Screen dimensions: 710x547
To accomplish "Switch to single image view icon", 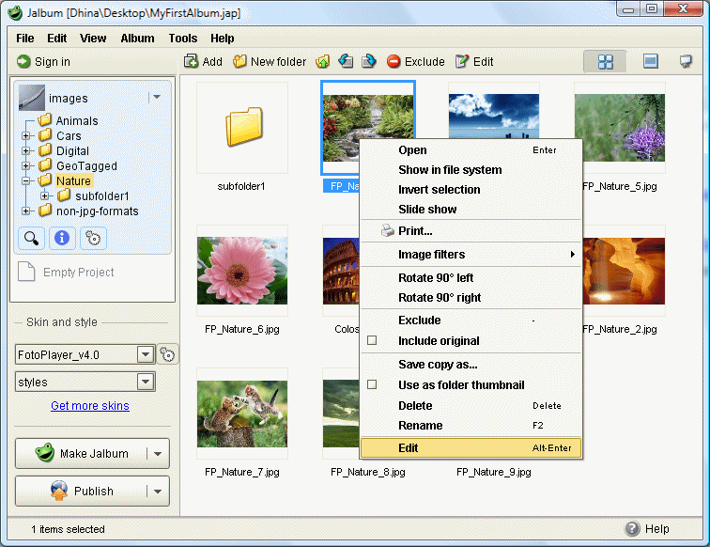I will pyautogui.click(x=651, y=61).
